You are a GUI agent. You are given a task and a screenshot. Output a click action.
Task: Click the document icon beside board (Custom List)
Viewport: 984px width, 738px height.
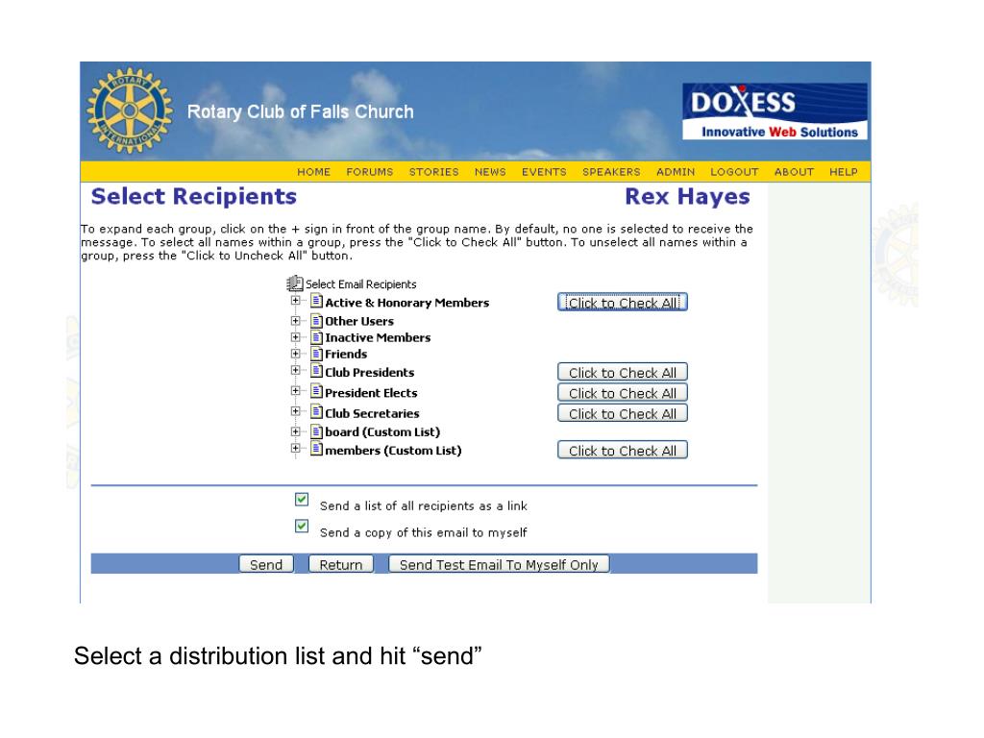pyautogui.click(x=317, y=431)
